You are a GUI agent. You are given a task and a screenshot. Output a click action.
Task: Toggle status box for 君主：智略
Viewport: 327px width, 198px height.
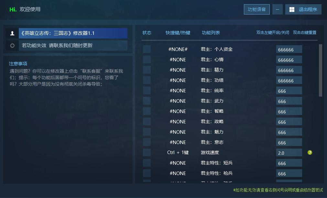coord(147,111)
